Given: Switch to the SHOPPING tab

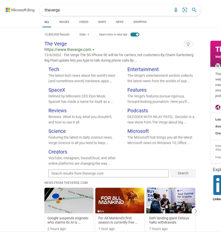Looking at the screenshot, I should click(140, 22).
